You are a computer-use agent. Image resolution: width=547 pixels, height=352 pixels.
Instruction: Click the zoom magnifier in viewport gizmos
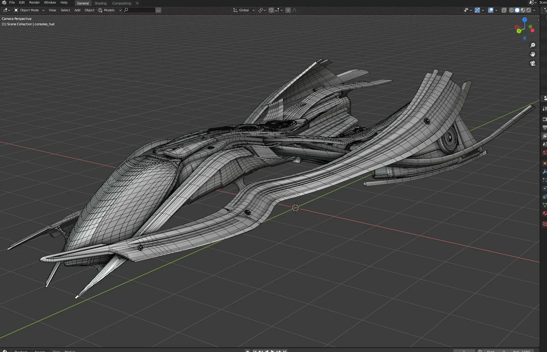[533, 45]
